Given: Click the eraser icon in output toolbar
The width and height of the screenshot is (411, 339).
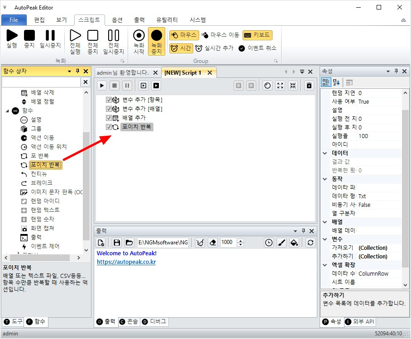Looking at the screenshot, I should (213, 243).
